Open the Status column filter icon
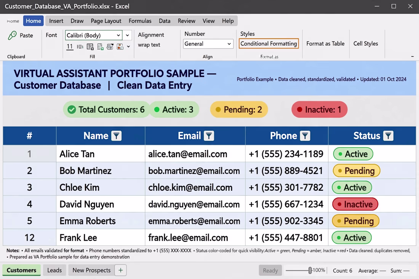The height and width of the screenshot is (279, 419). (388, 136)
